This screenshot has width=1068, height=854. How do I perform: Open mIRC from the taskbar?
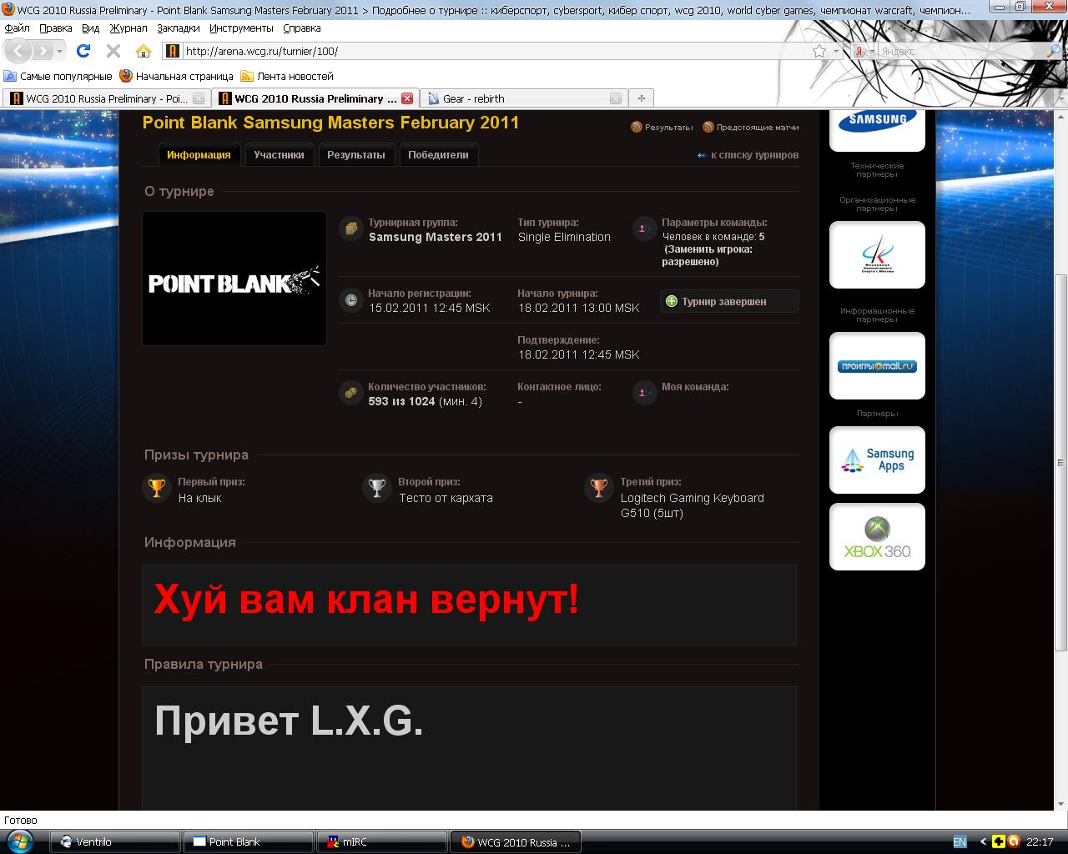pos(382,841)
